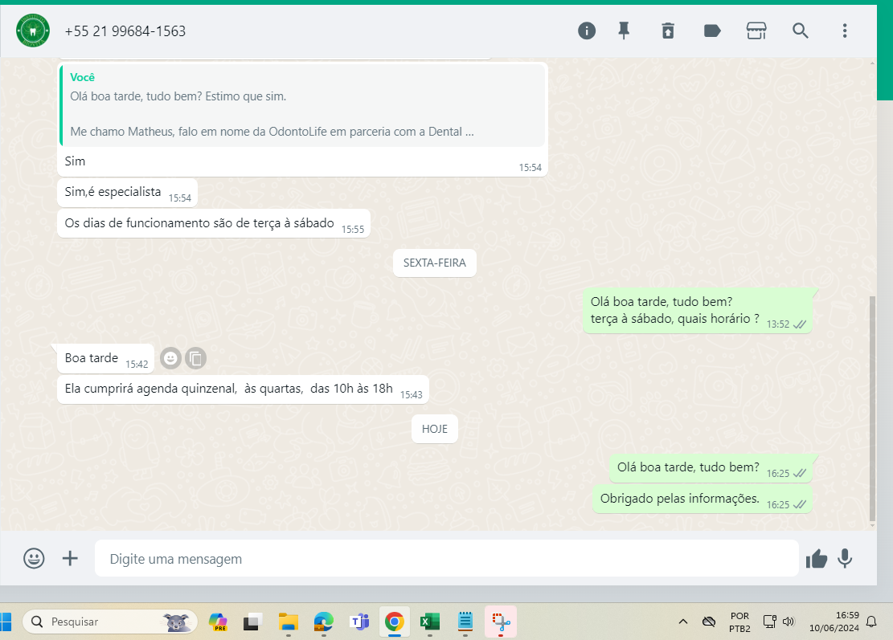Search in conversation with magnifier icon
Image resolution: width=893 pixels, height=640 pixels.
click(x=801, y=31)
